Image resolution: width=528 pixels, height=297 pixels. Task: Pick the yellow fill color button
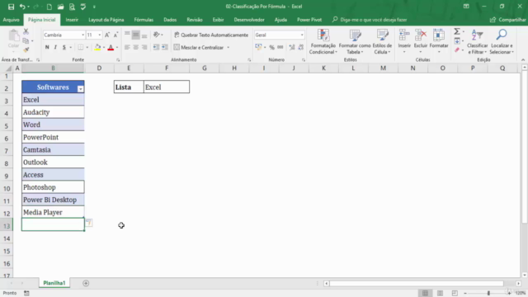[x=97, y=48]
